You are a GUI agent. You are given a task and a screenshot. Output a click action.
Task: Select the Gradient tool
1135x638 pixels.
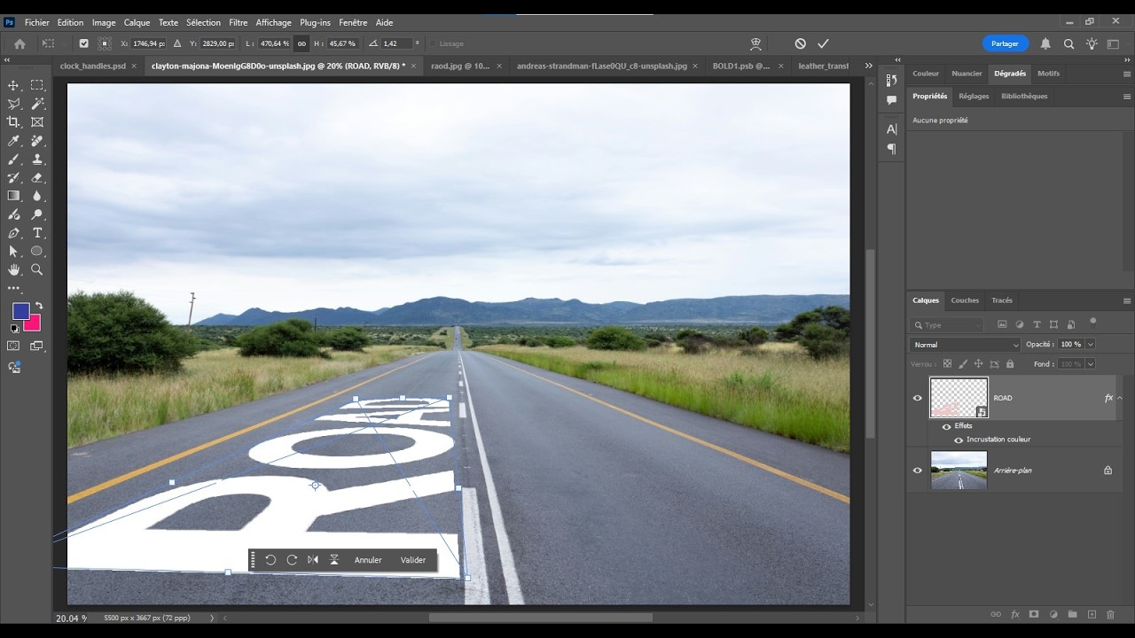[x=13, y=196]
